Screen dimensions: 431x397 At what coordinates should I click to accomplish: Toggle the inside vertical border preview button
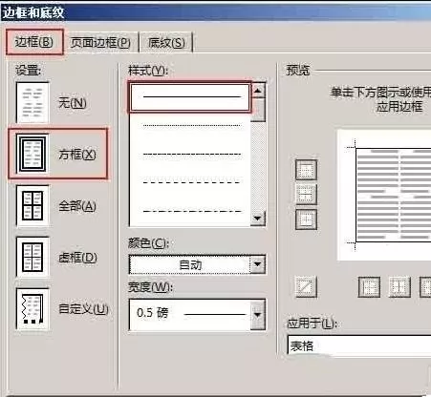tap(399, 287)
